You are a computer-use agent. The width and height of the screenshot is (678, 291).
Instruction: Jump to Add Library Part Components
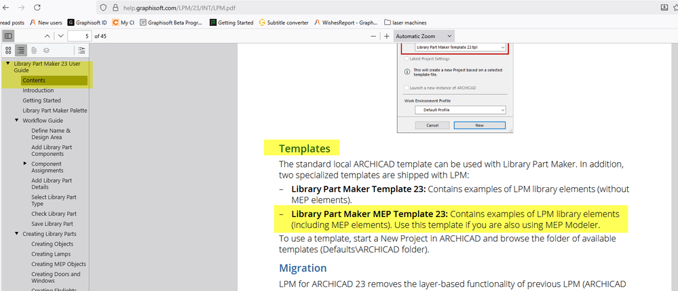pyautogui.click(x=52, y=151)
